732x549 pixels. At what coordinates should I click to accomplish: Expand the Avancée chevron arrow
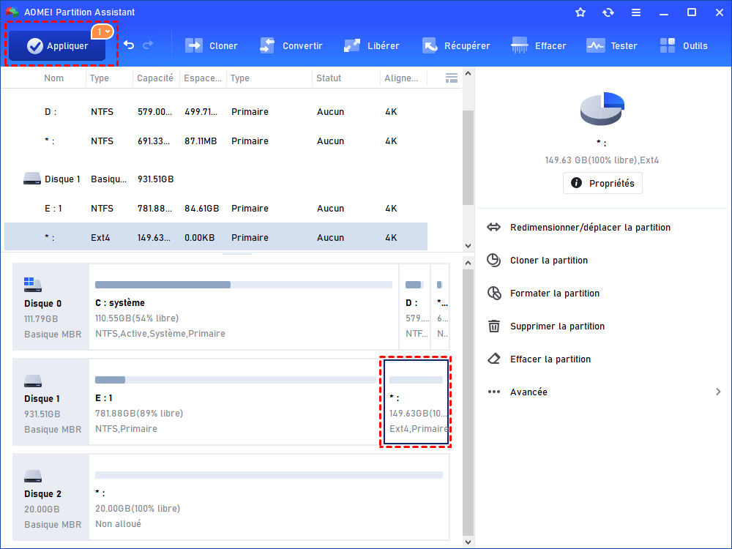(718, 392)
